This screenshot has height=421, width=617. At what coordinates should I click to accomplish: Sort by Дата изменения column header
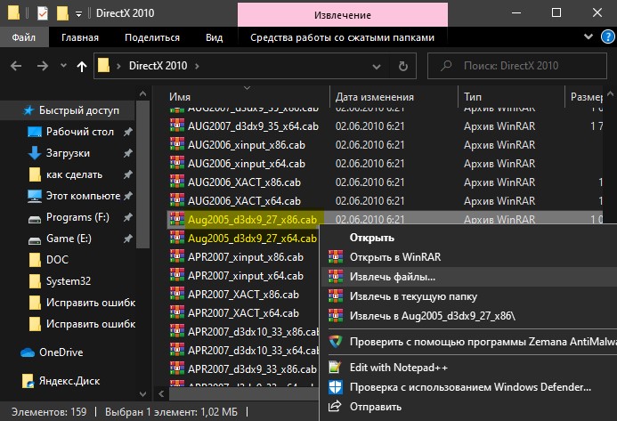coord(374,97)
